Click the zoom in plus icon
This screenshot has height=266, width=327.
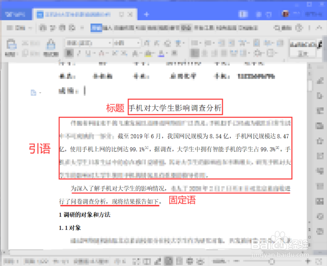(308, 261)
